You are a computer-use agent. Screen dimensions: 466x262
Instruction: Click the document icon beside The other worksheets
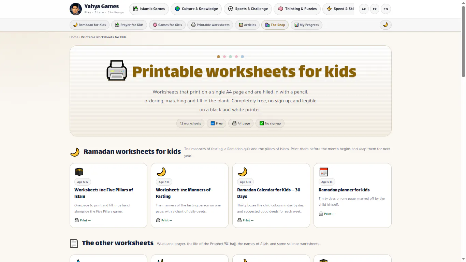(x=74, y=243)
